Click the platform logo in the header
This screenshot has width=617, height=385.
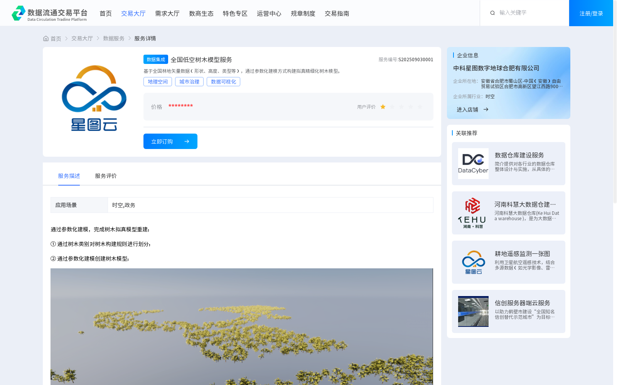pyautogui.click(x=49, y=13)
